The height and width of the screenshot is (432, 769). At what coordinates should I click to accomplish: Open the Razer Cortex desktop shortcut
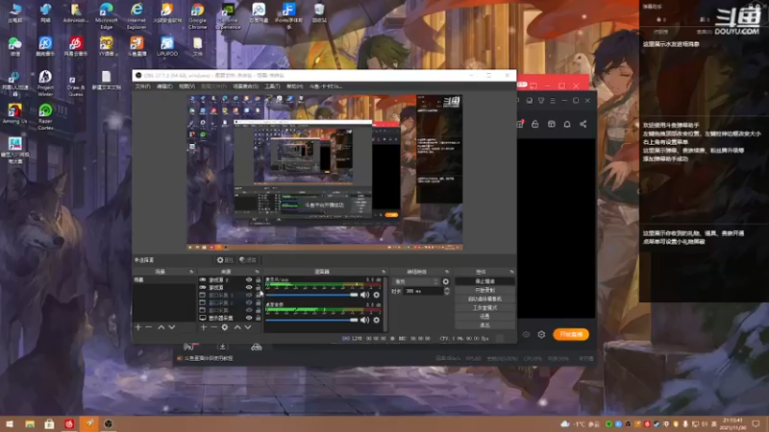[45, 116]
